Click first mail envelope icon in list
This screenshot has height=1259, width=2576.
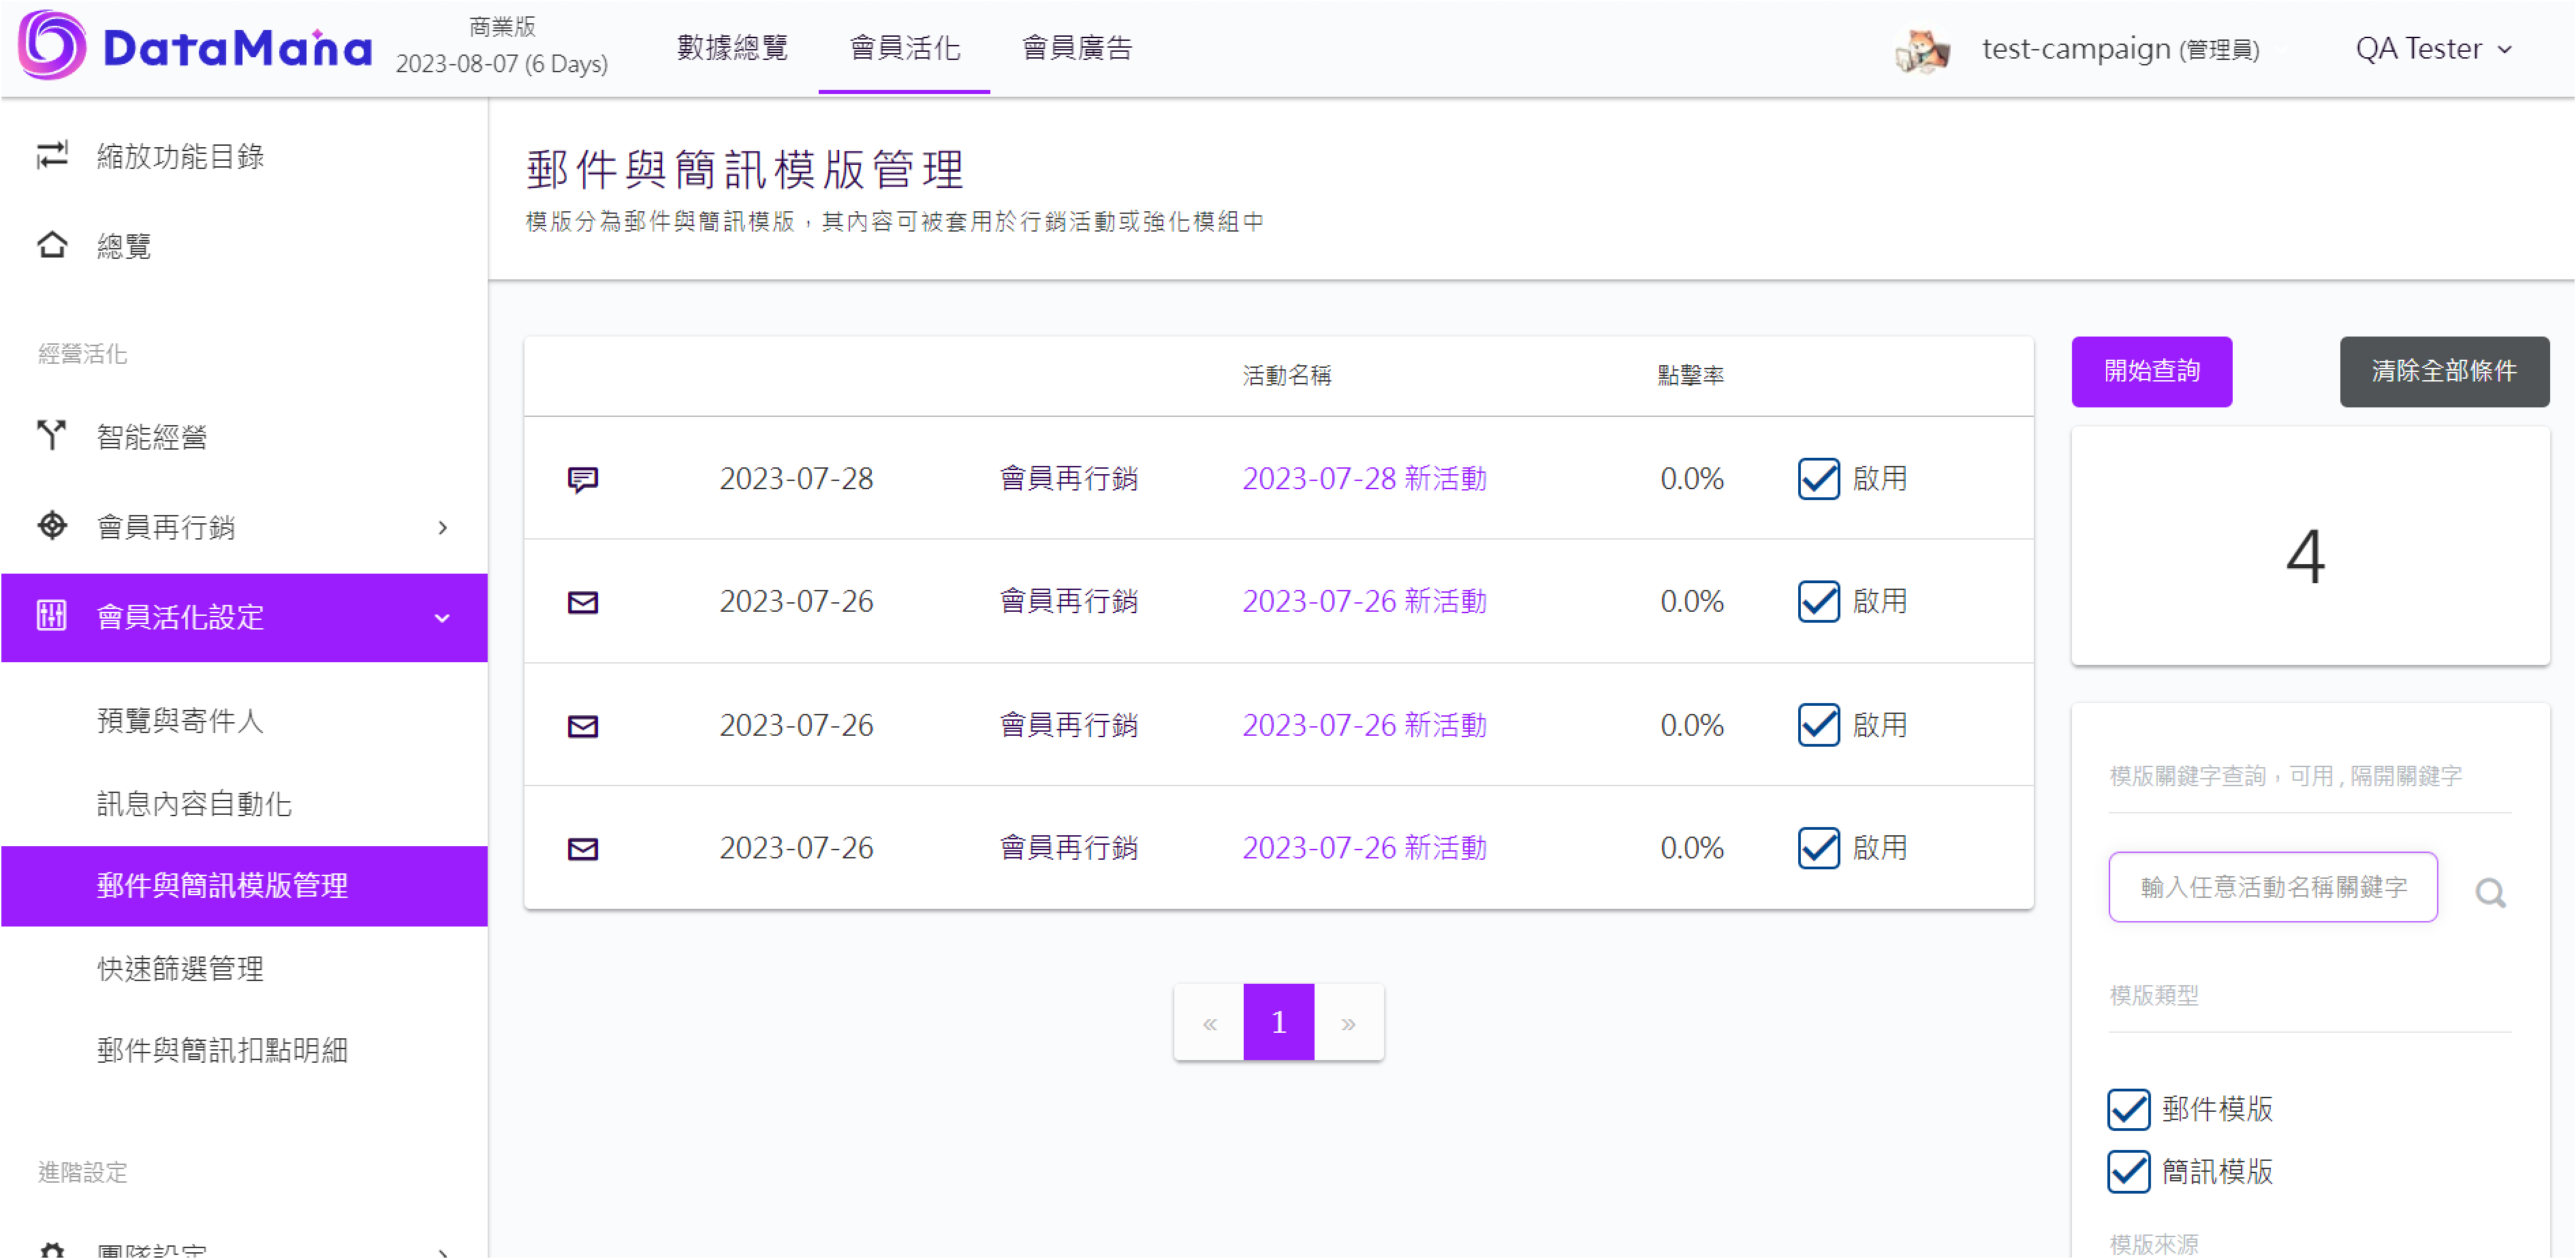pos(583,602)
